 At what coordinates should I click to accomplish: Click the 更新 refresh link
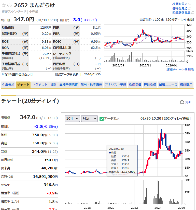click(188, 102)
